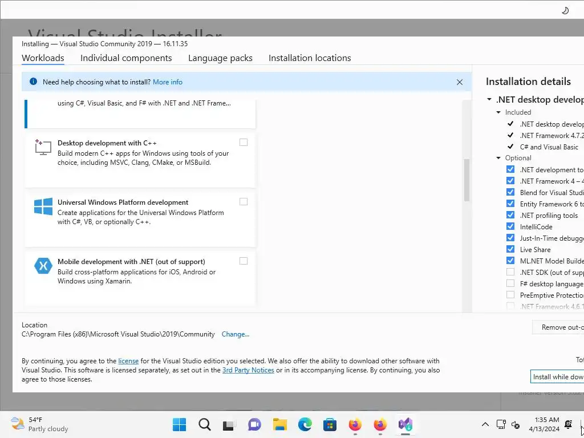
Task: Click the info icon in the help banner
Action: tap(33, 82)
